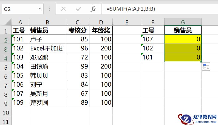Select cell containing 刘宁

[47, 84]
